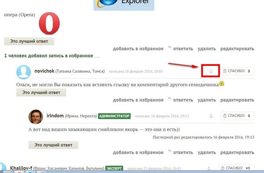
Task: Click the anchor icon on Khalilov-f's comment
Action: [209, 168]
